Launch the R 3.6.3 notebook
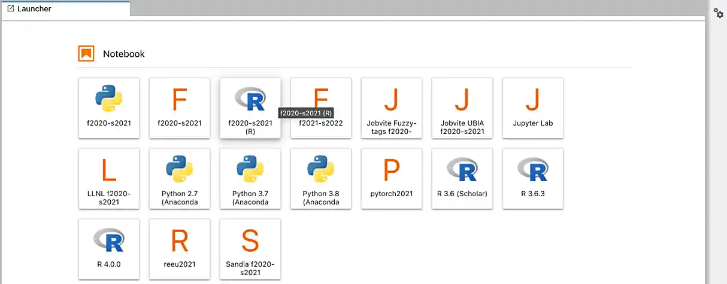 [533, 178]
